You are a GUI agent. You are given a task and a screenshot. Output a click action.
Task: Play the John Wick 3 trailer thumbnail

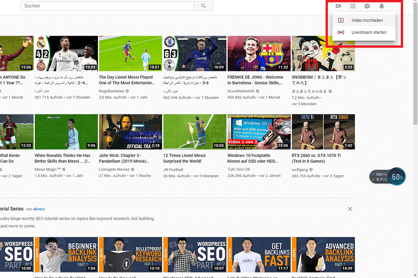coord(131,132)
